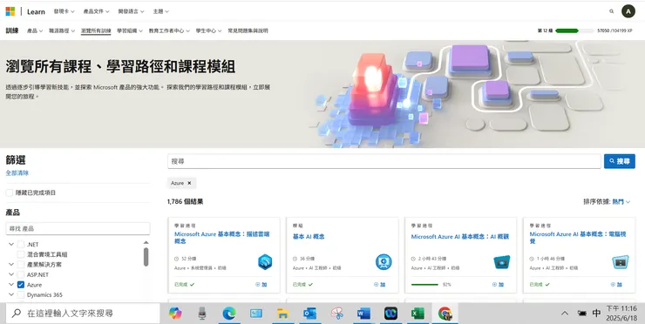Expand the Azure product tree node
This screenshot has width=645, height=324.
(11, 285)
